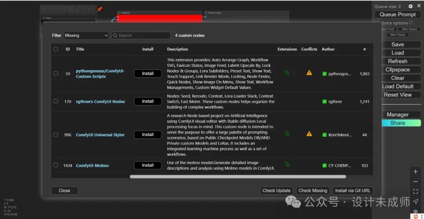The height and width of the screenshot is (219, 424).
Task: Click the Reset View button
Action: [x=401, y=95]
